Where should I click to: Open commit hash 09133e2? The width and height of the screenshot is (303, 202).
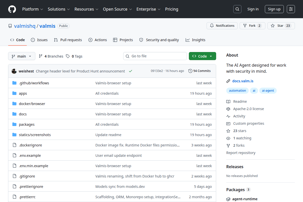click(157, 71)
